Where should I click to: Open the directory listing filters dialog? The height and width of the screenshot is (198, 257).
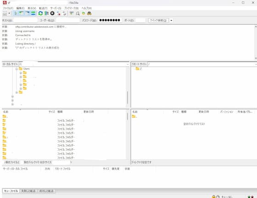[x=72, y=13]
